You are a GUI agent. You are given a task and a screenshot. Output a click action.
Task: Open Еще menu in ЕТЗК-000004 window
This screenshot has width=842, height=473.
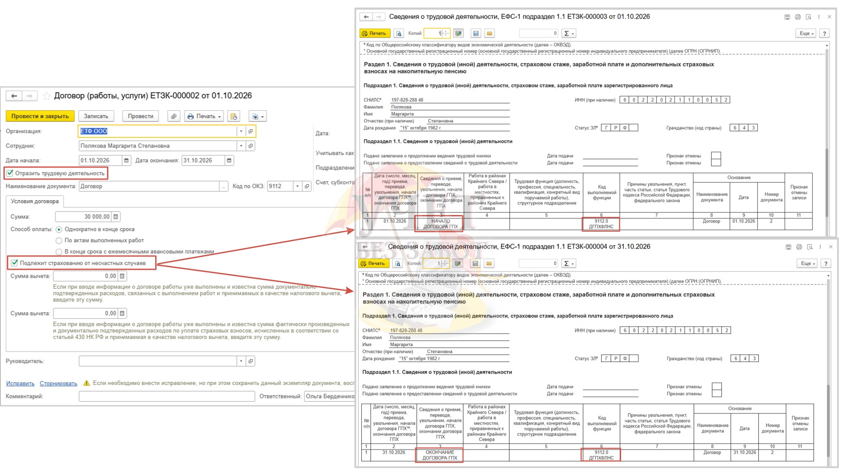tap(807, 264)
